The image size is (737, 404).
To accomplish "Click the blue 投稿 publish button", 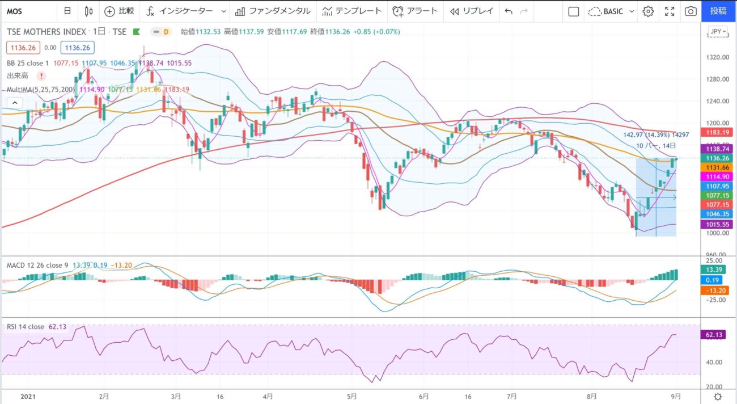I will click(718, 11).
